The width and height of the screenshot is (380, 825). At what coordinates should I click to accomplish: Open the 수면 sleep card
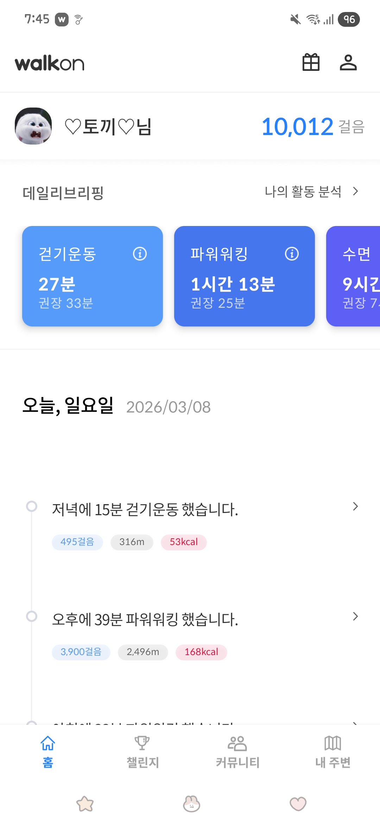pyautogui.click(x=354, y=276)
